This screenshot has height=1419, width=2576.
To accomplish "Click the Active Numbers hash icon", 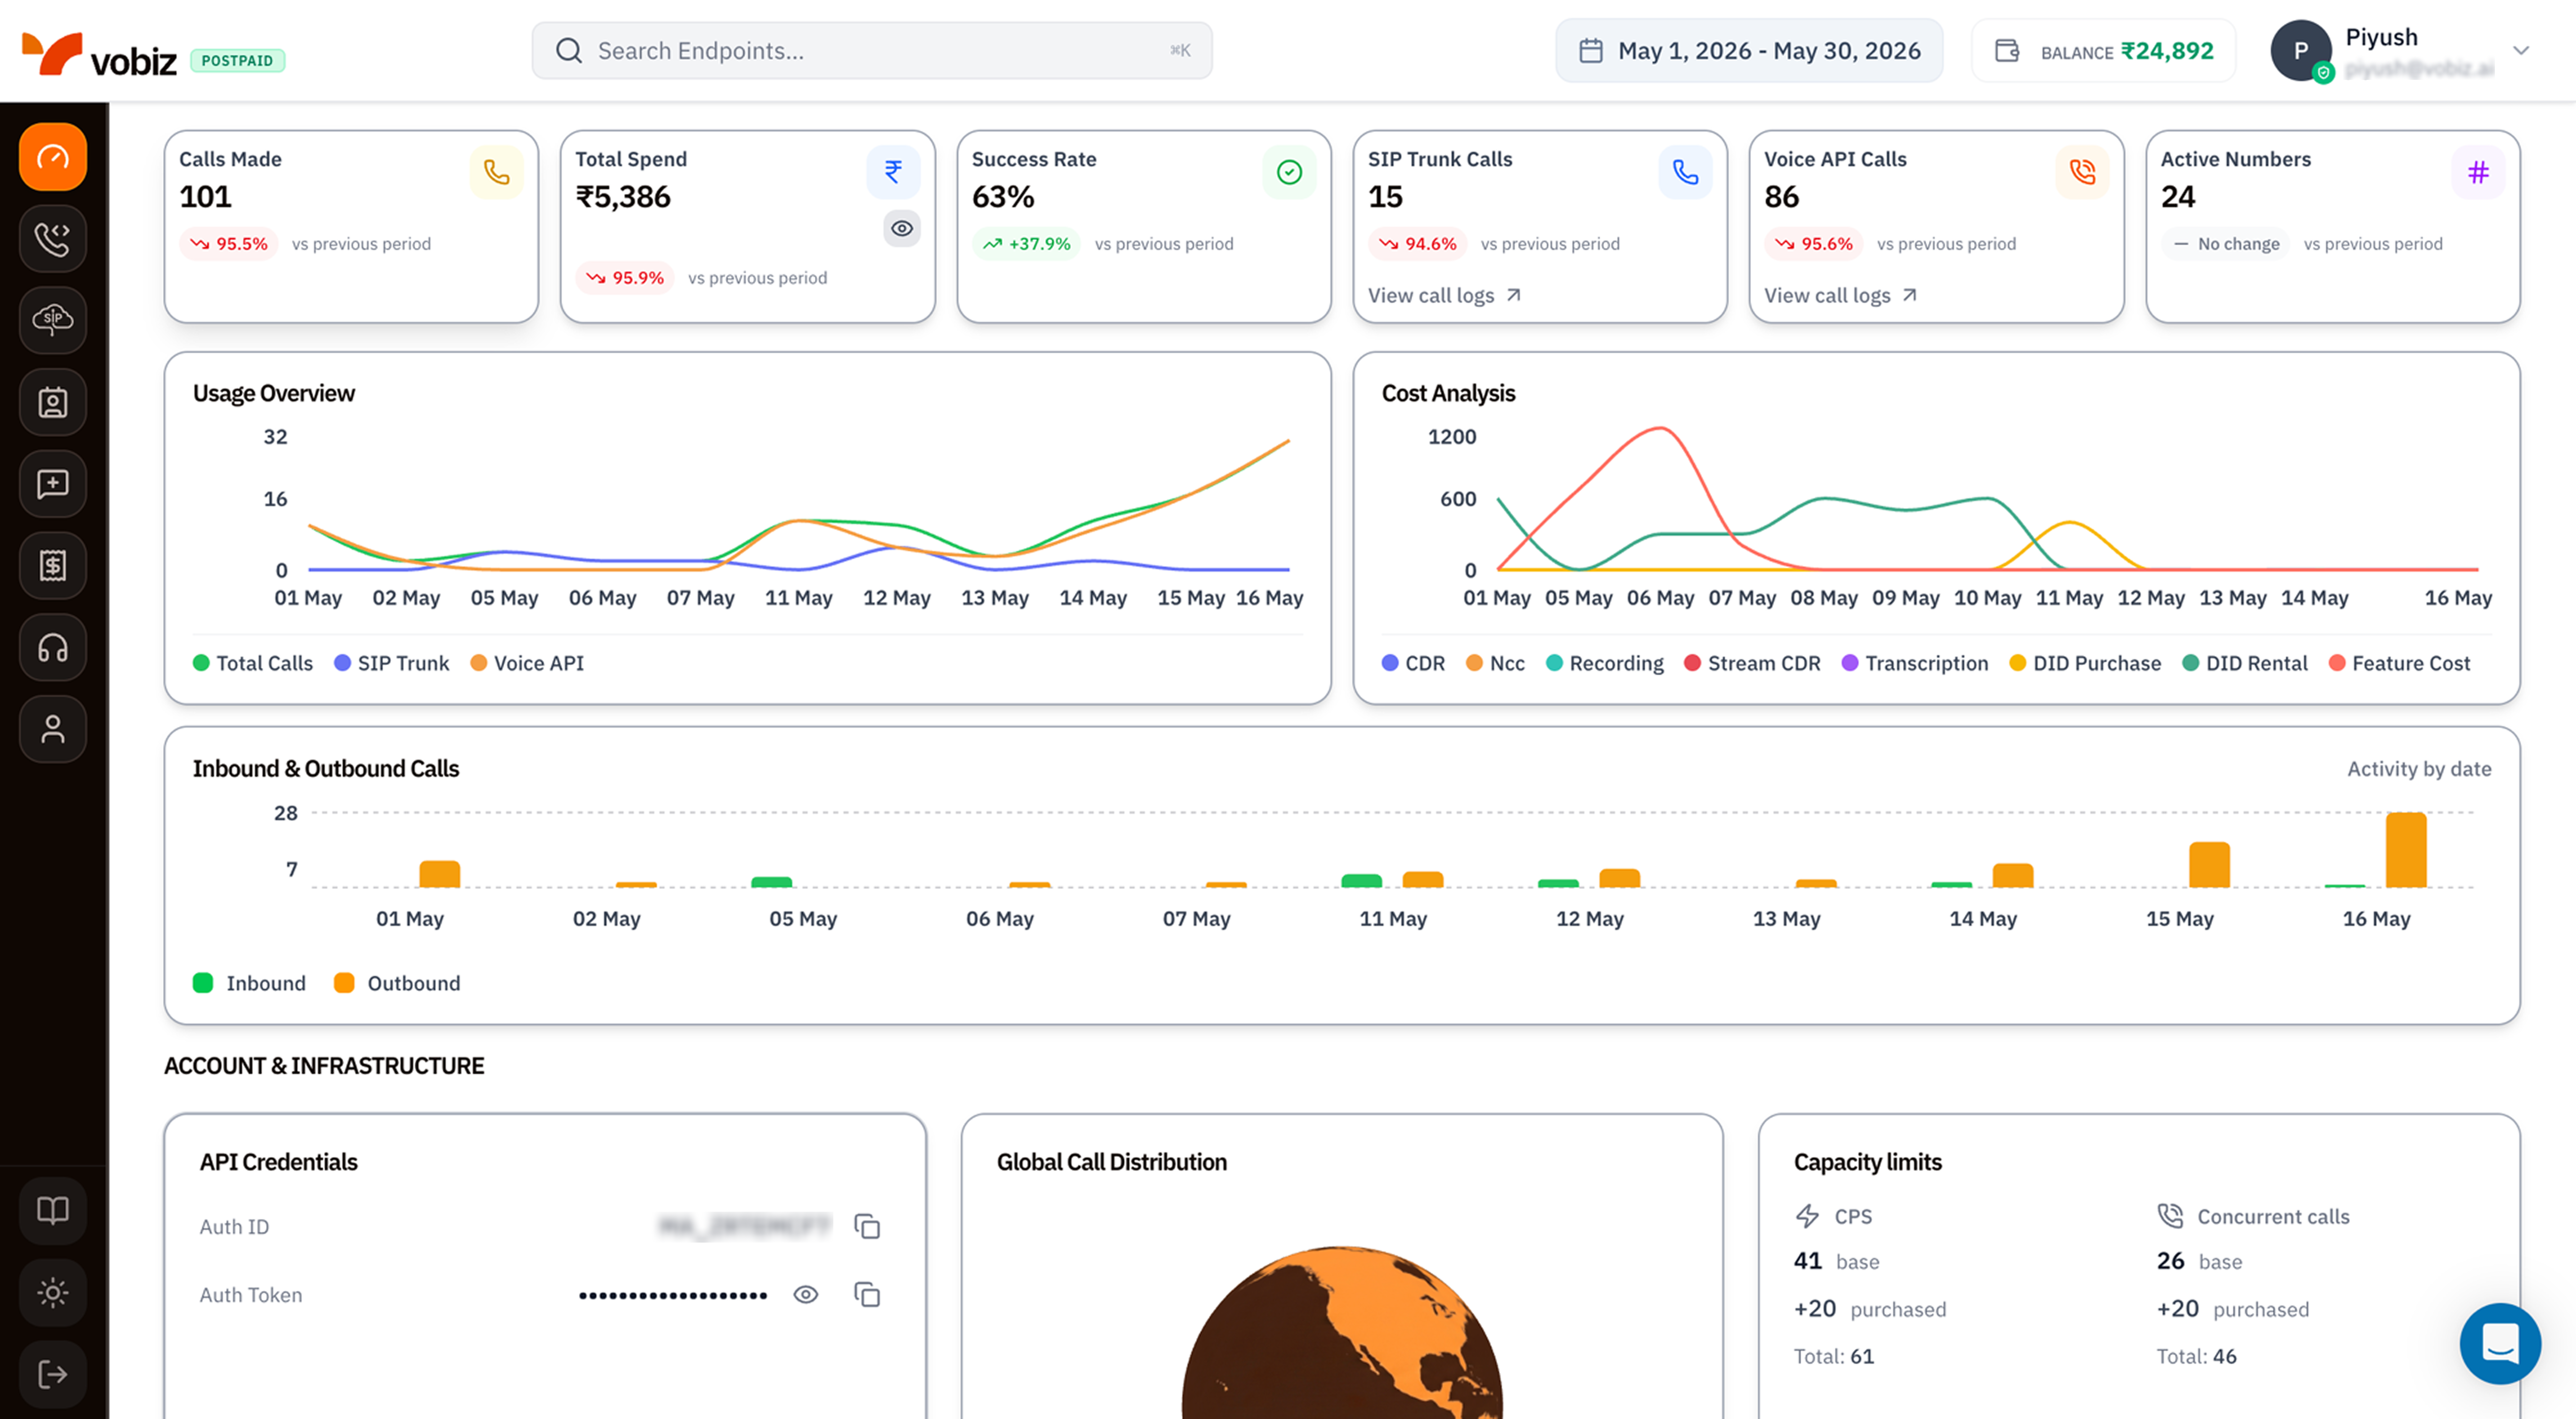I will pos(2478,172).
